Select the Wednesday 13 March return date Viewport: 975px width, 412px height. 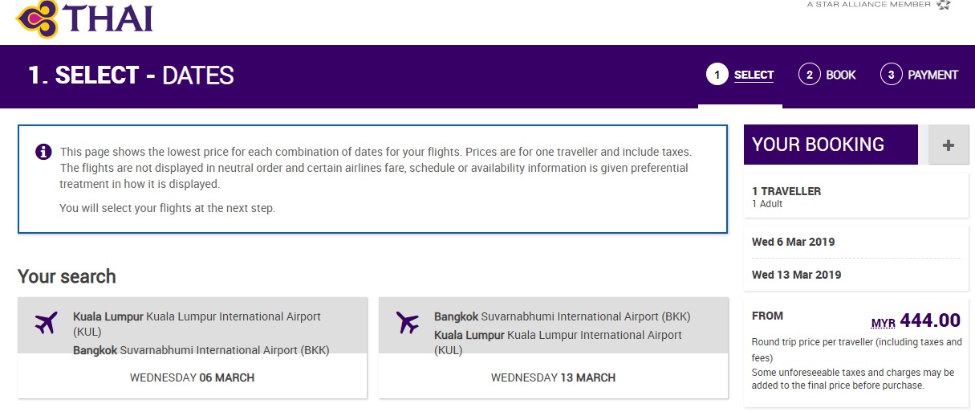click(x=553, y=377)
